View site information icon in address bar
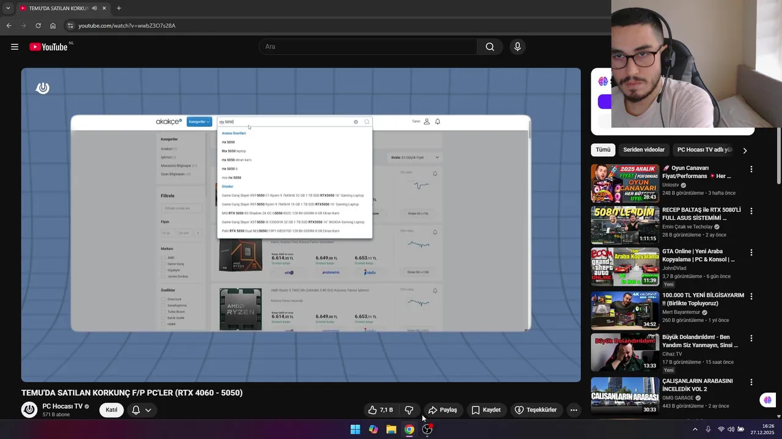This screenshot has height=439, width=782. coord(70,26)
